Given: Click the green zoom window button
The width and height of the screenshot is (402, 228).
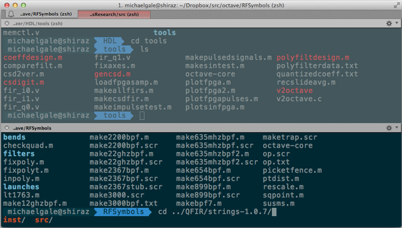Looking at the screenshot, I should pos(23,5).
